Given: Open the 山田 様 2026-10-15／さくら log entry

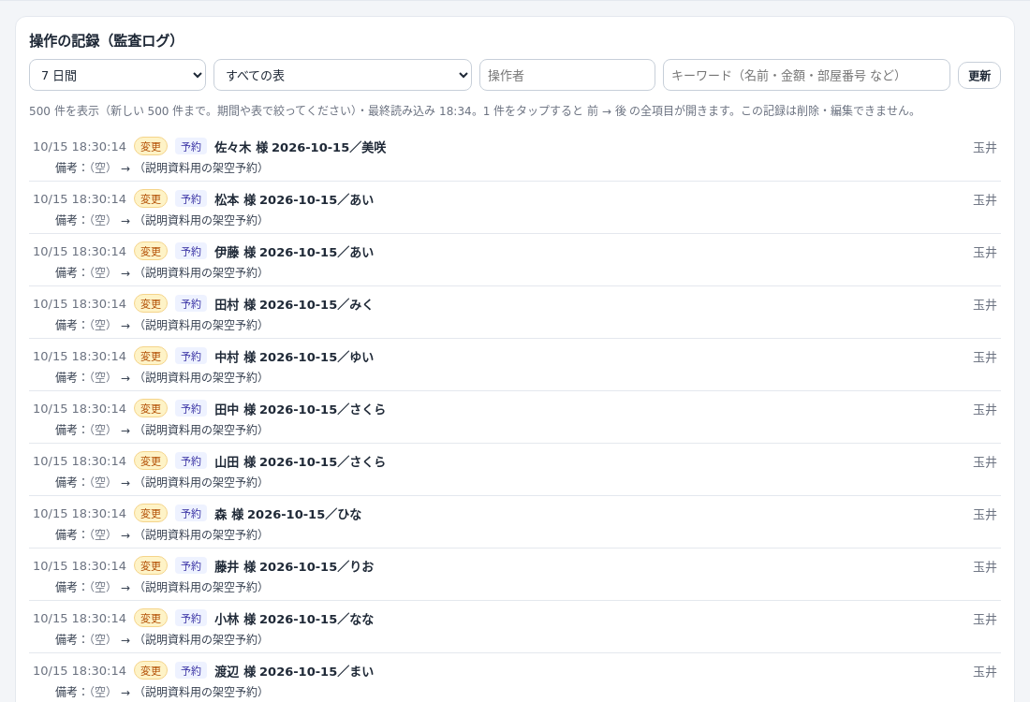Looking at the screenshot, I should pyautogui.click(x=515, y=472).
